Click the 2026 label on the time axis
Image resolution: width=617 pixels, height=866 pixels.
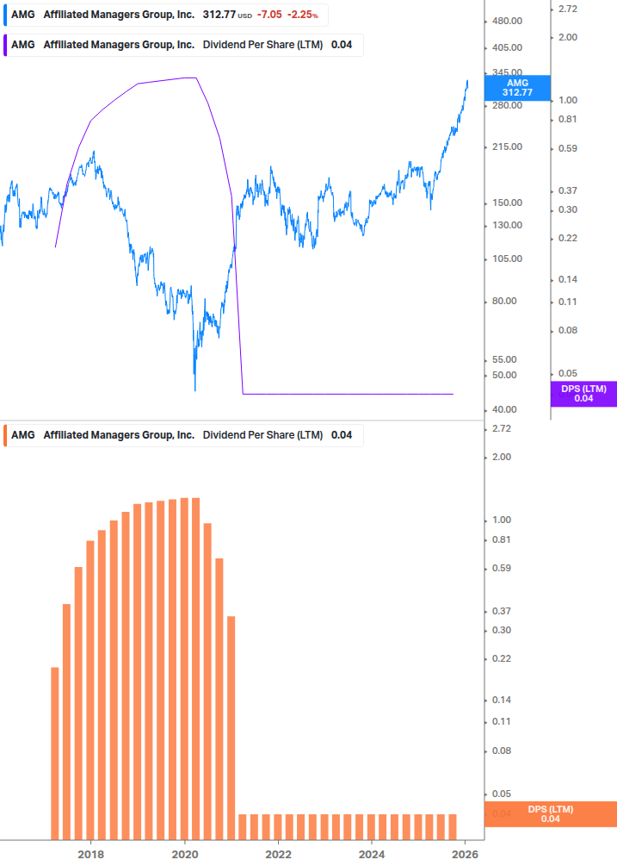(466, 855)
